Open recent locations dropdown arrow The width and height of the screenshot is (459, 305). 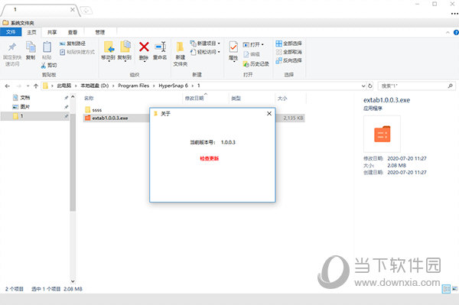tap(28, 86)
